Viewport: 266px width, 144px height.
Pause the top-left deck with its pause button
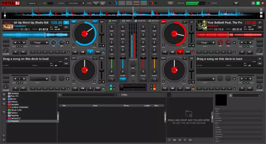[x=82, y=52]
